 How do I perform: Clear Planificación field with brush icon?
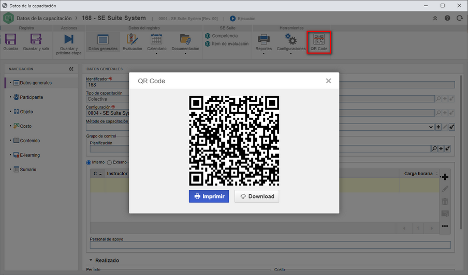pyautogui.click(x=447, y=149)
